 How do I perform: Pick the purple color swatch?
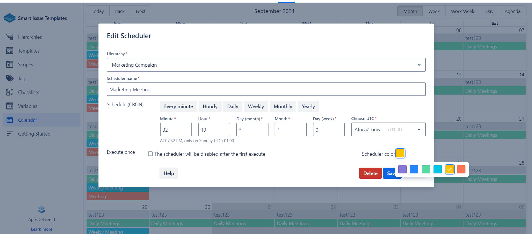pos(402,169)
